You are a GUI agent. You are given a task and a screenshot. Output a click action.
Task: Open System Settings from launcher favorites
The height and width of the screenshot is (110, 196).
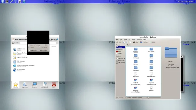[20, 58]
